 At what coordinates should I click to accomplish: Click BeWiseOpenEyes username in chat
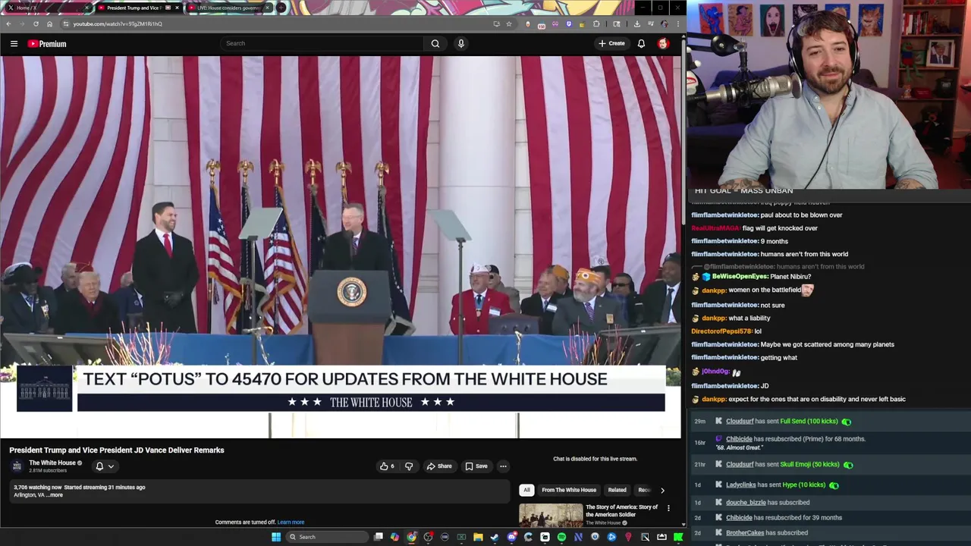tap(740, 277)
